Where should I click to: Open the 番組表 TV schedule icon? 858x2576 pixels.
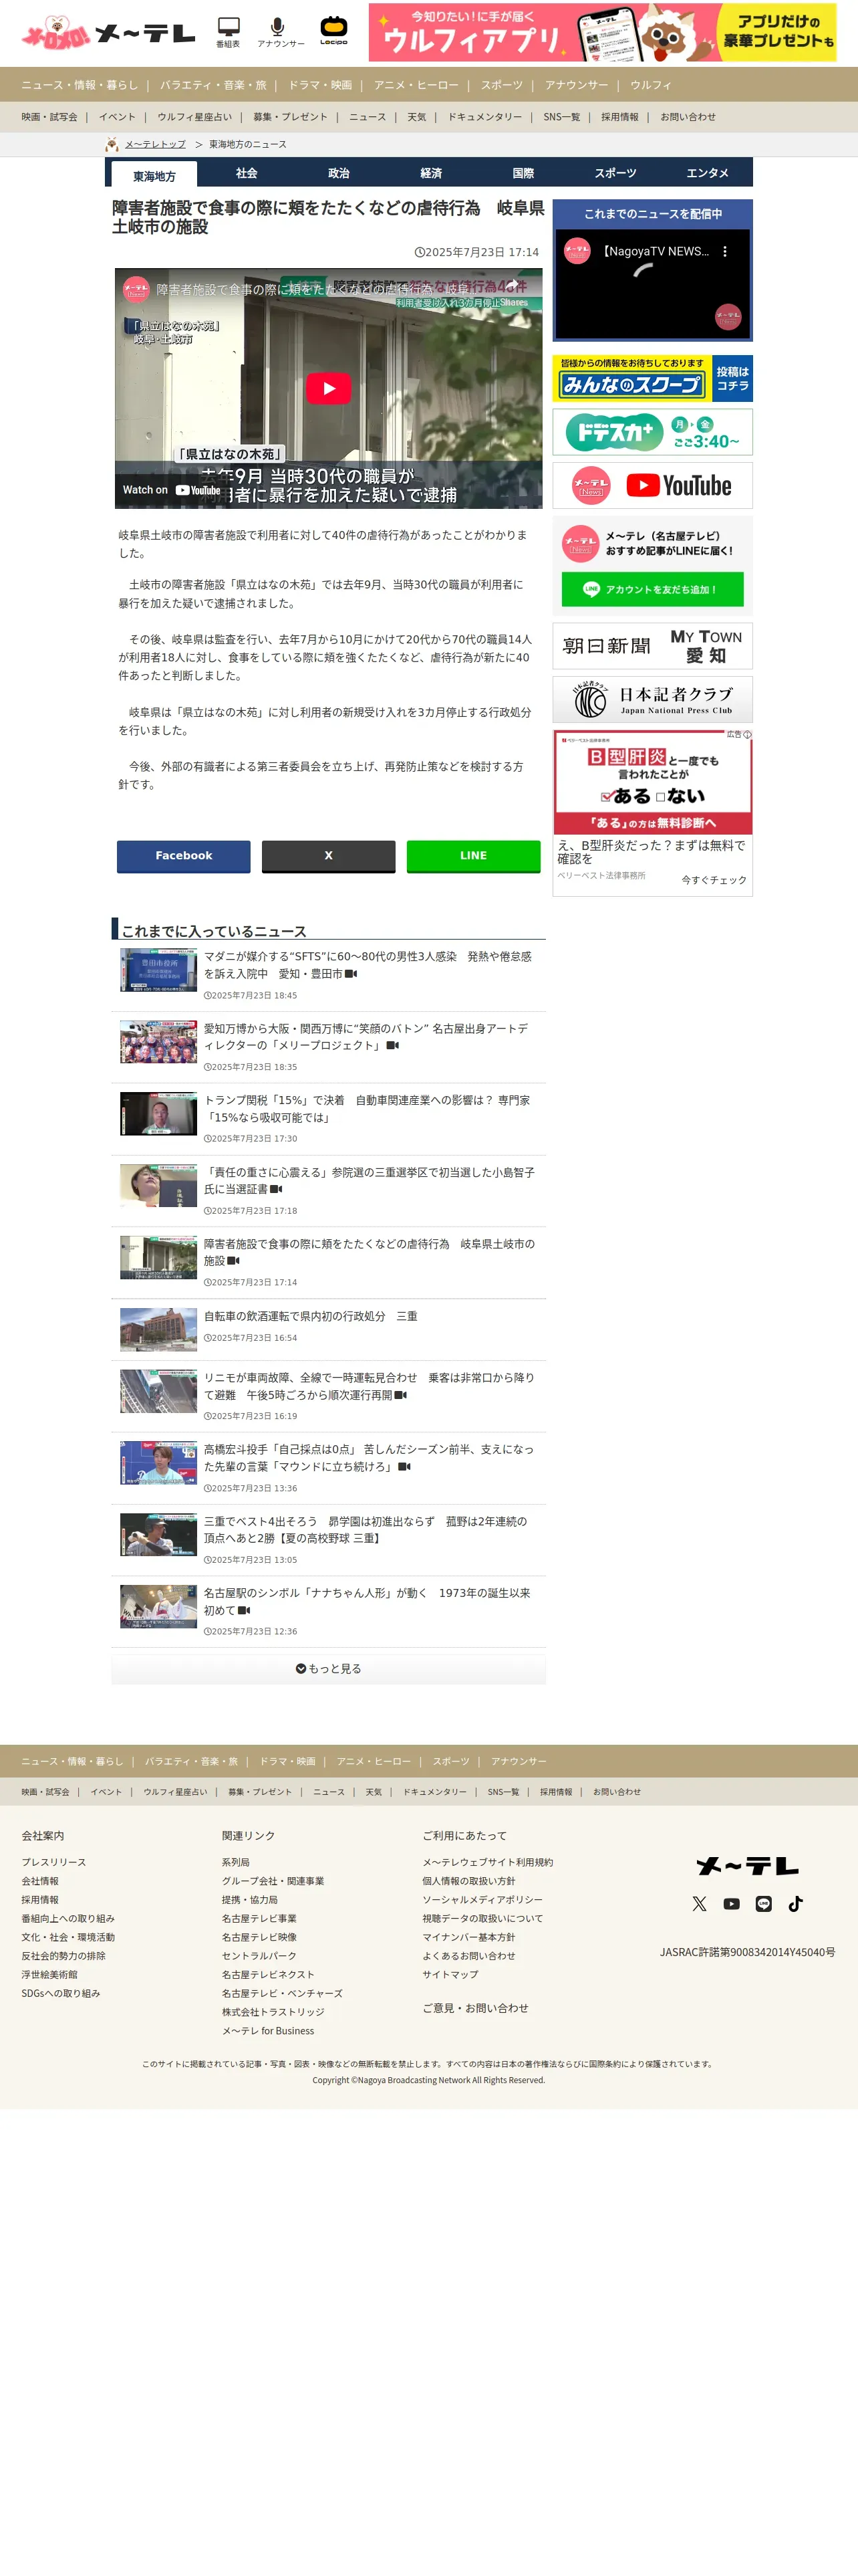point(228,32)
